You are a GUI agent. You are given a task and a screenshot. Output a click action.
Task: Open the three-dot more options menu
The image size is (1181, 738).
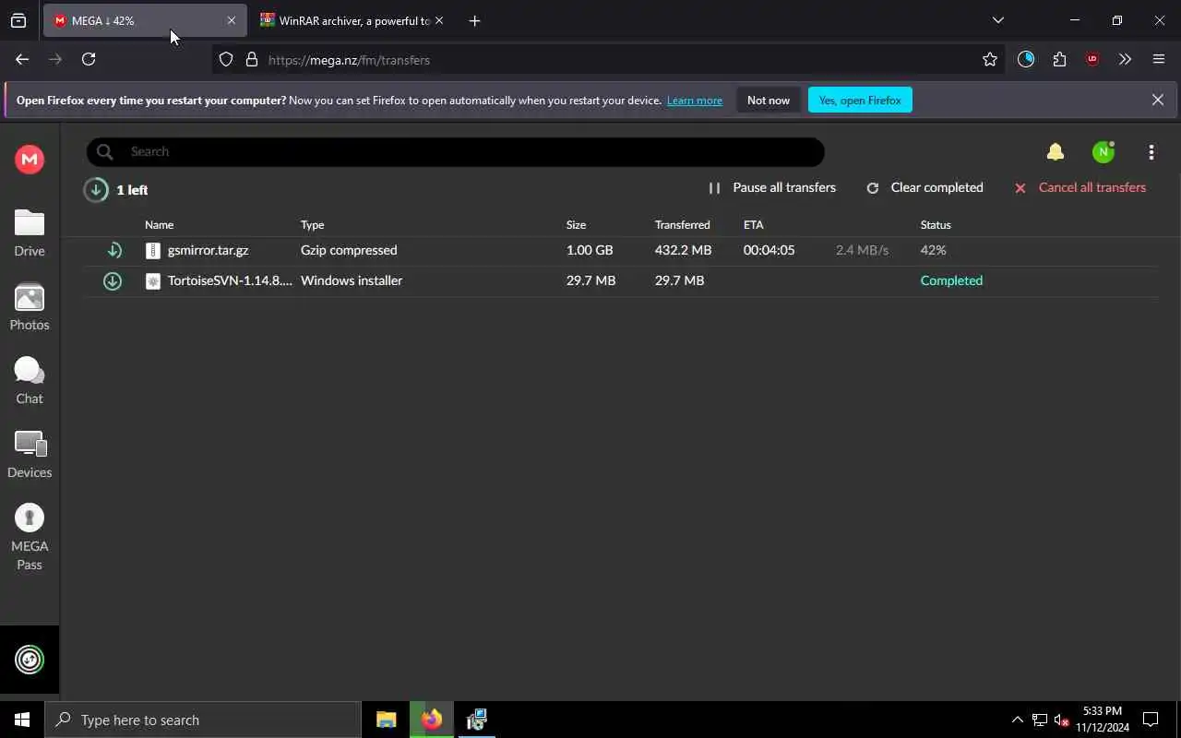[1151, 152]
